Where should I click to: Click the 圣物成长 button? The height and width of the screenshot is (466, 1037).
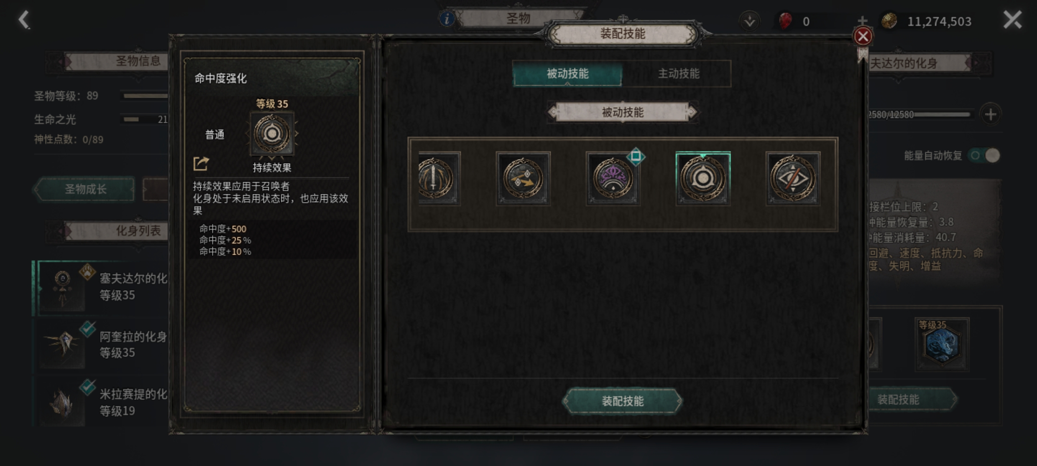85,189
